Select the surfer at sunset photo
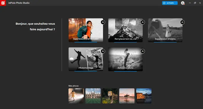The image size is (203, 109). 127,96
